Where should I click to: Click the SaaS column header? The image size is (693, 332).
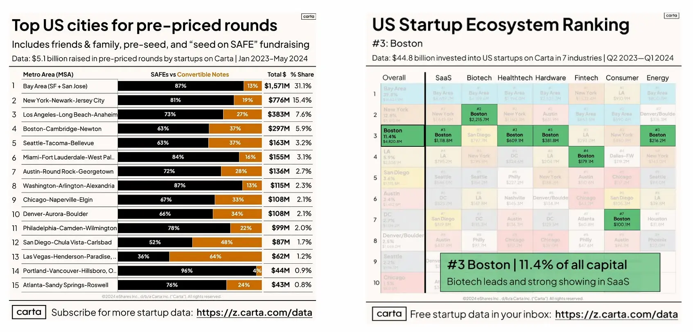click(x=443, y=78)
